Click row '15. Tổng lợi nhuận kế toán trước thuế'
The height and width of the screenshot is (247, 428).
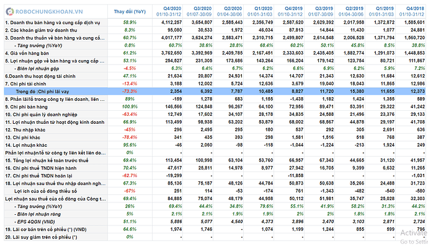pyautogui.click(x=215, y=160)
